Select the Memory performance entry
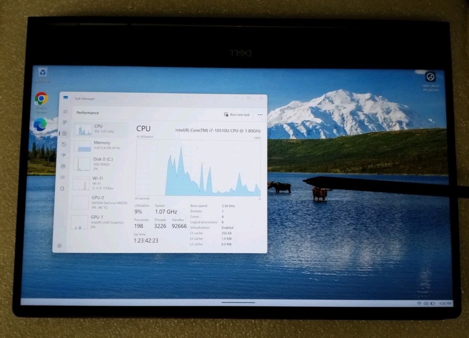 (100, 145)
